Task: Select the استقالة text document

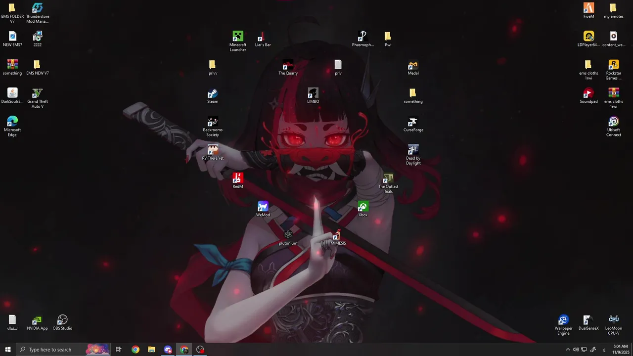Action: click(12, 320)
